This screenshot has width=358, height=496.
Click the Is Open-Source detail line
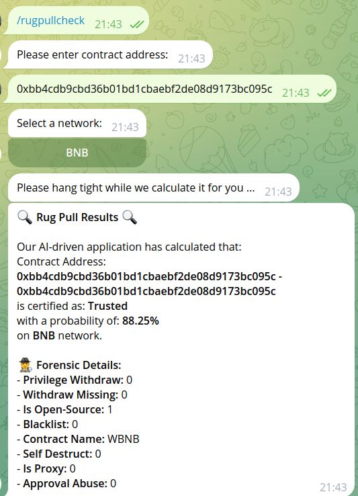(x=64, y=410)
